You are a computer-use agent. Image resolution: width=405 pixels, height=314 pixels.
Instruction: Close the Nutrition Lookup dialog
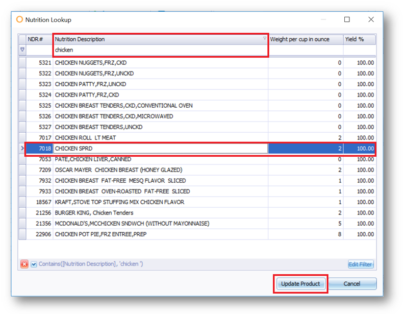click(371, 19)
